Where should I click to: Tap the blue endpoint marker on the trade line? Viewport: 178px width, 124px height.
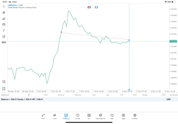point(129,40)
